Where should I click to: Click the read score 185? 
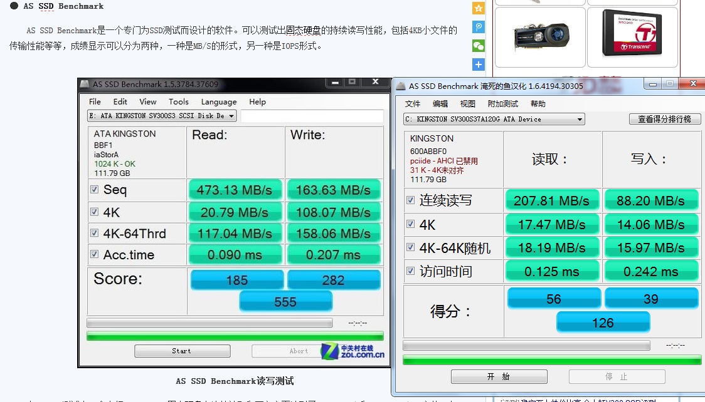(237, 280)
